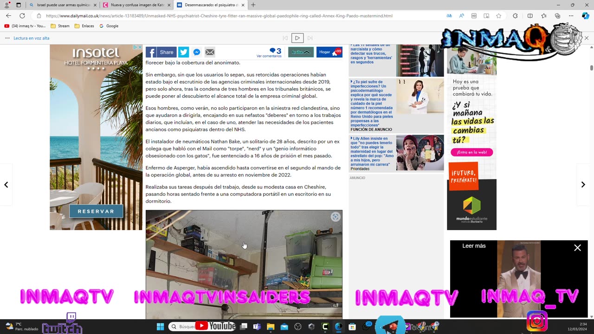Click the Arriba button
This screenshot has height=334, width=594.
pos(301,52)
